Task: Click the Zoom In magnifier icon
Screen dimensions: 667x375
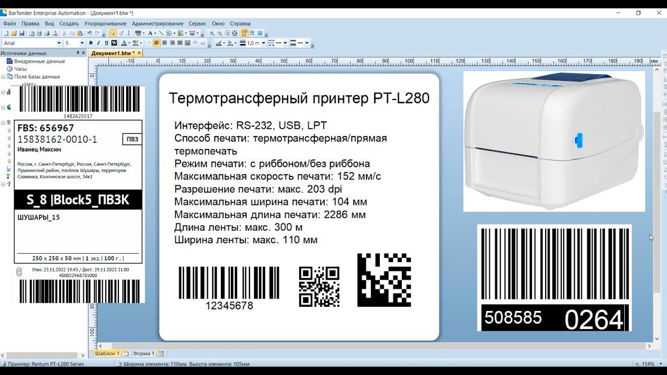Action: pyautogui.click(x=212, y=33)
